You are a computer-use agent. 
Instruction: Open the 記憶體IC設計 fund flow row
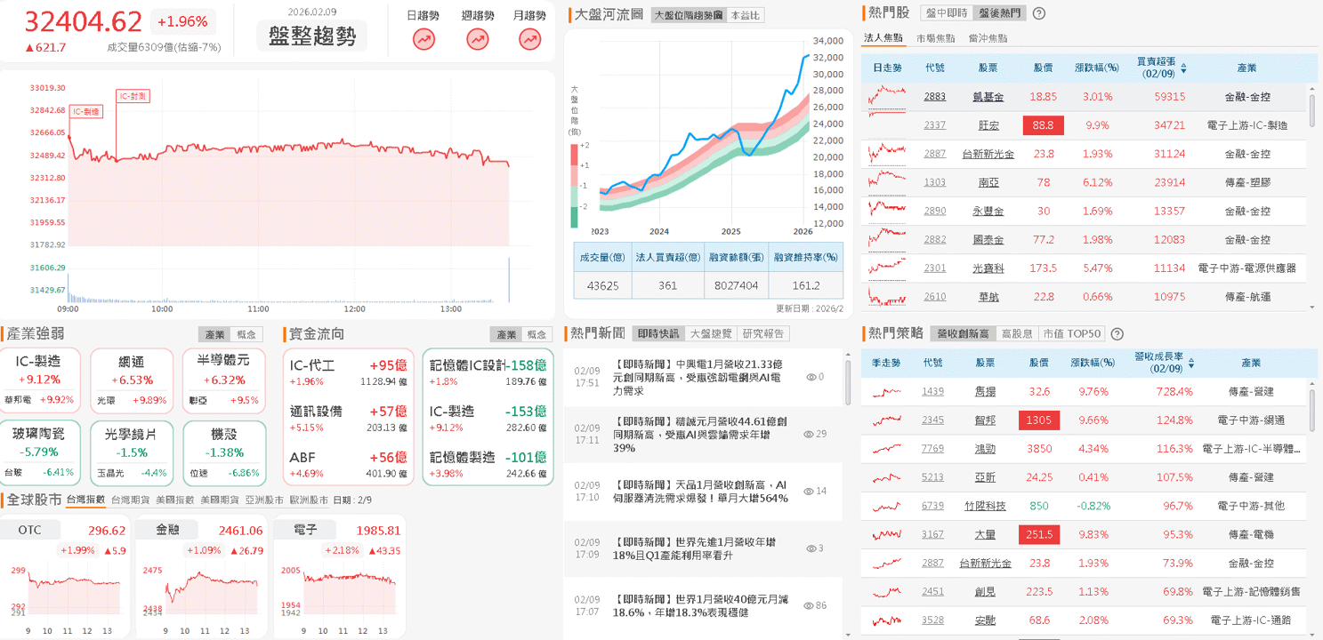488,372
